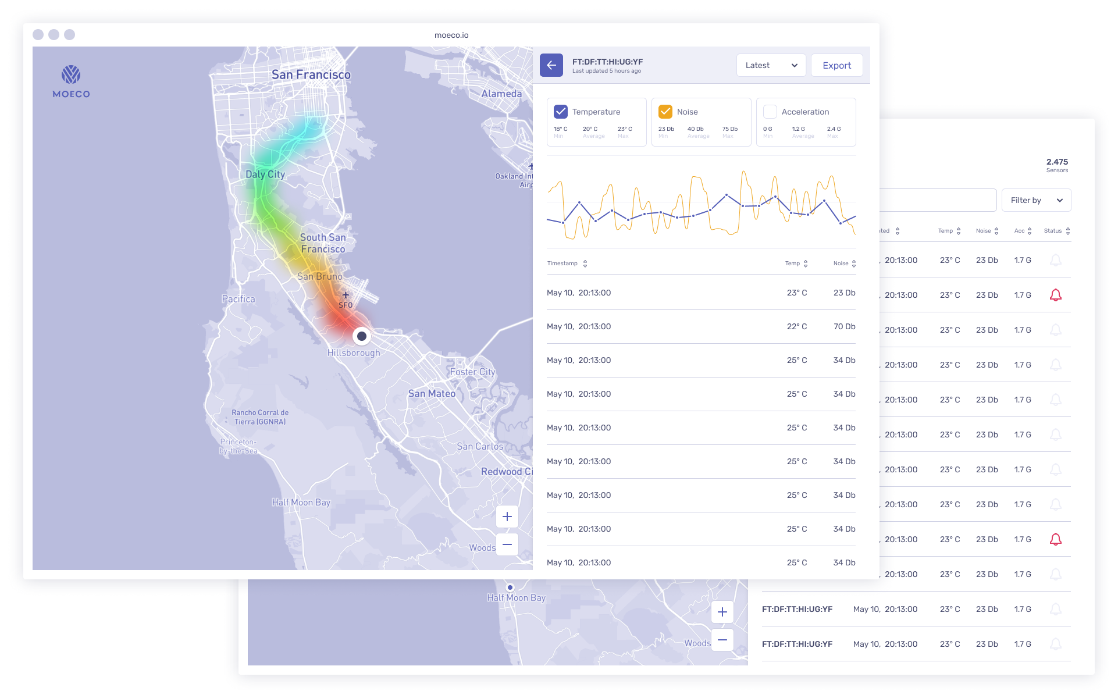
Task: Click the Export button
Action: (x=836, y=65)
